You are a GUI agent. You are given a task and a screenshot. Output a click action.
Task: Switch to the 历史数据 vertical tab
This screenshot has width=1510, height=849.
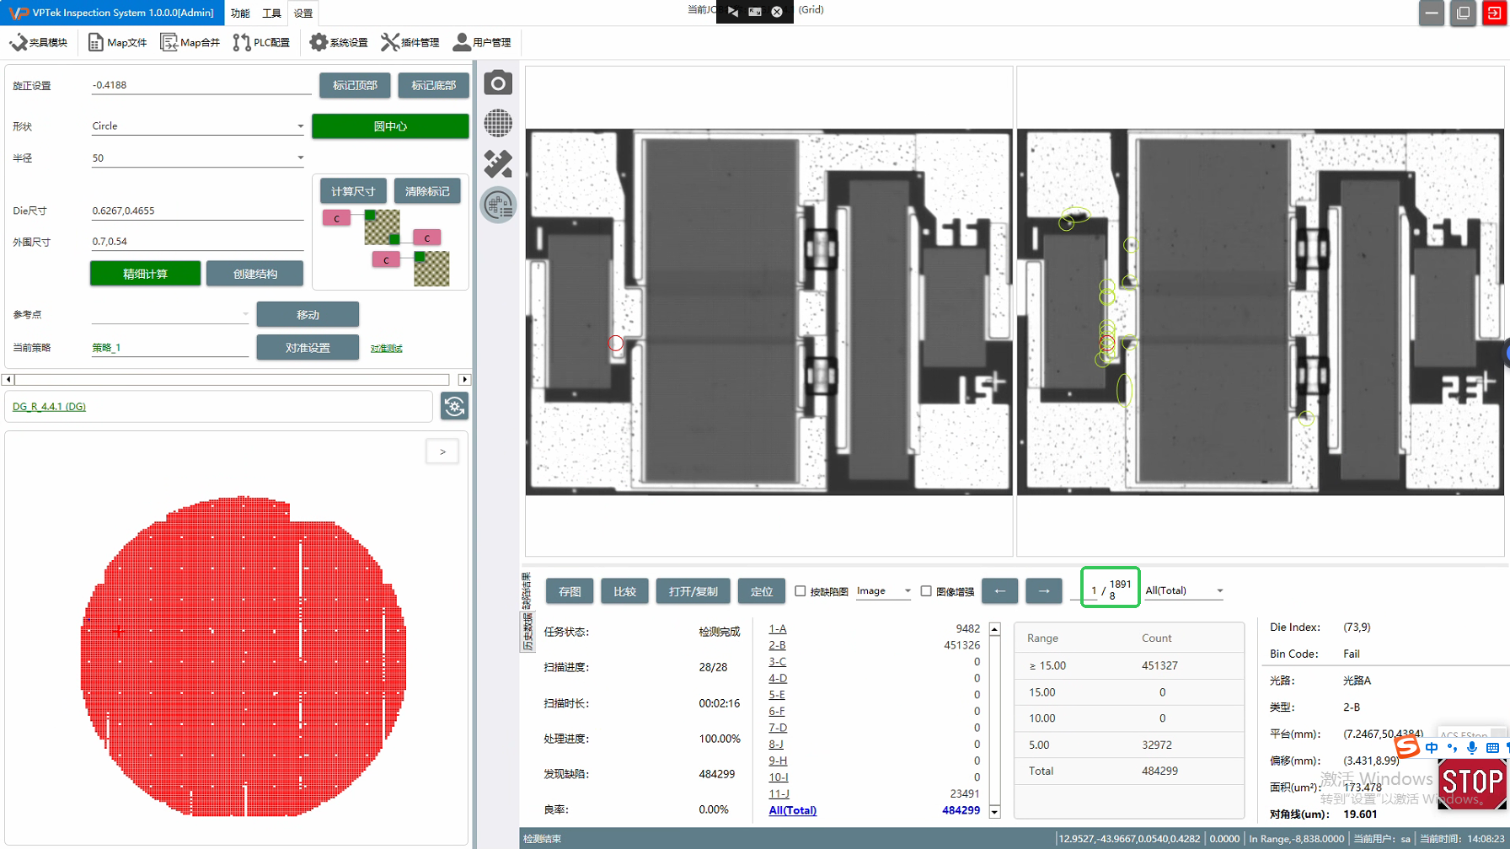[x=527, y=632]
